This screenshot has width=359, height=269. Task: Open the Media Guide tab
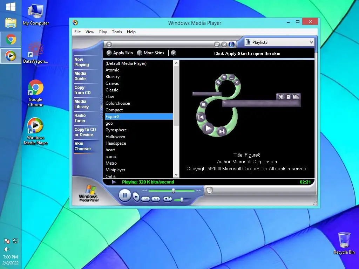[x=80, y=76]
